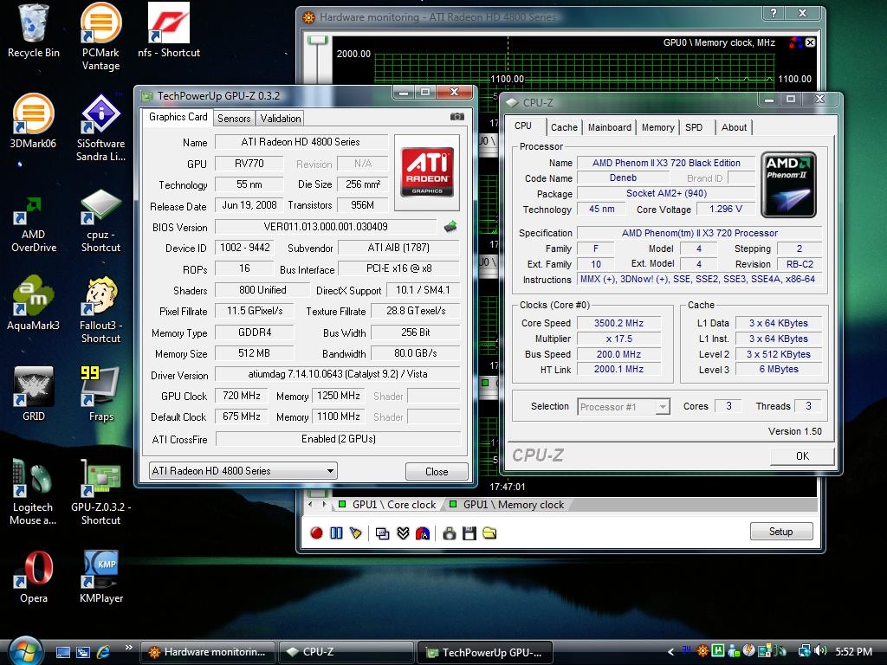Open the SPD tab in CPU-Z
Viewport: 887px width, 665px height.
694,128
